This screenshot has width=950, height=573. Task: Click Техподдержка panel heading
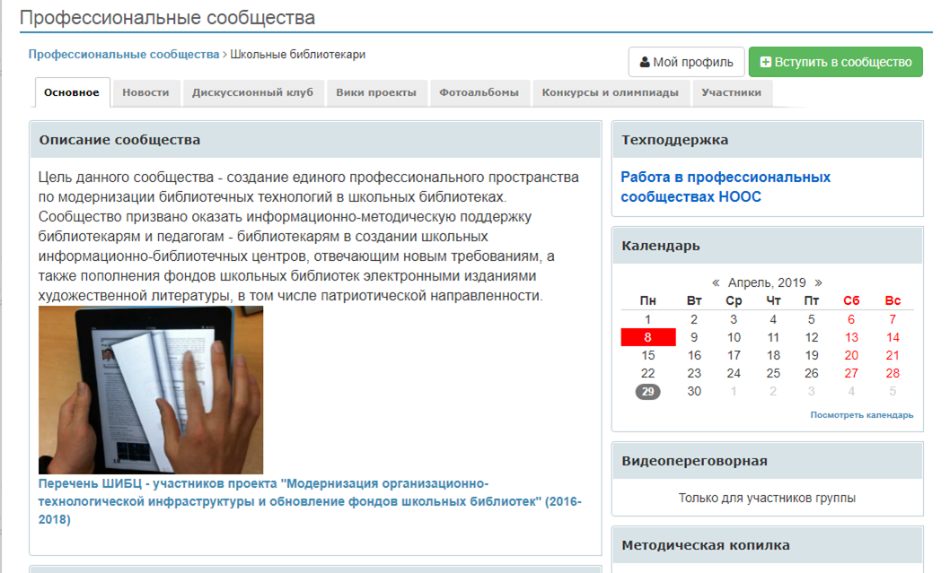pos(675,140)
